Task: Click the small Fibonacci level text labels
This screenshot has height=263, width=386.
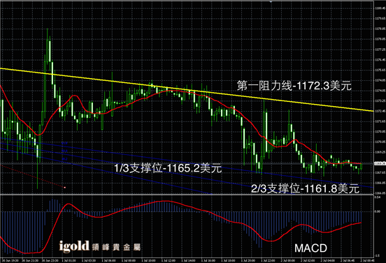Action: (64, 151)
